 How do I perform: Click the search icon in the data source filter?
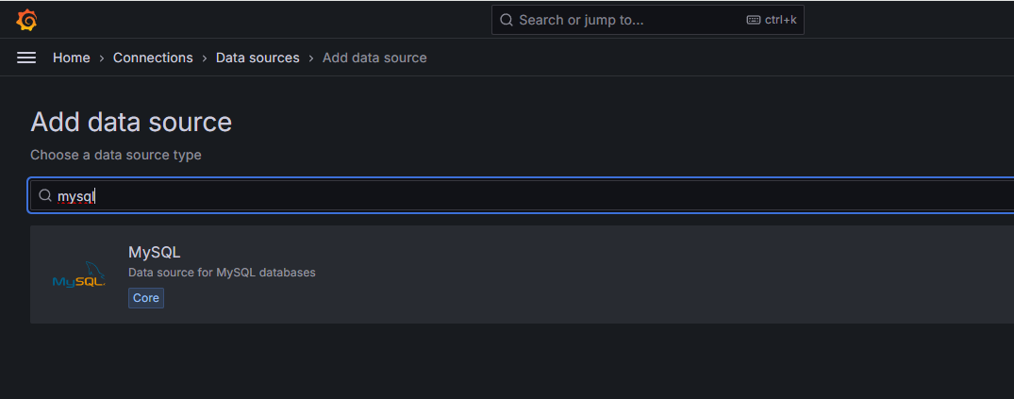(45, 196)
